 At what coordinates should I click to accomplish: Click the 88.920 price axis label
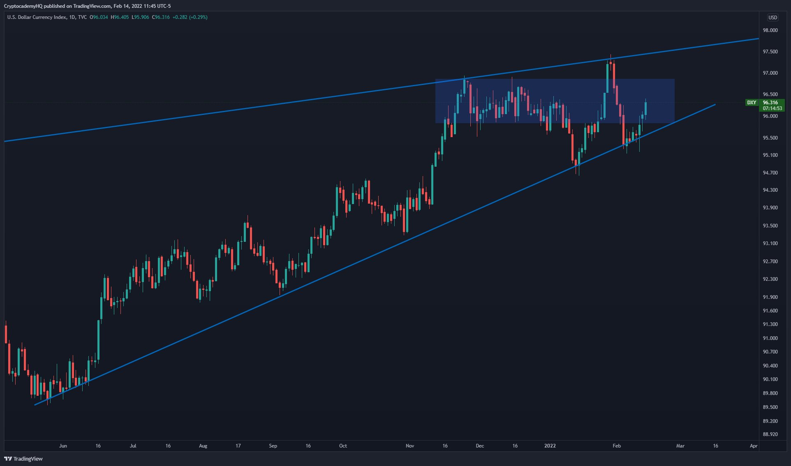tap(770, 434)
